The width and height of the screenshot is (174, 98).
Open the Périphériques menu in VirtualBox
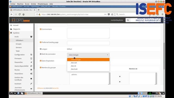tap(43, 4)
